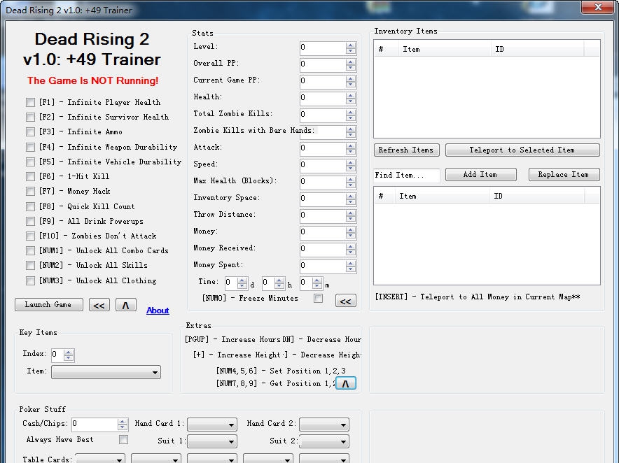Click the Replace Item button
This screenshot has height=463, width=619.
[x=564, y=175]
